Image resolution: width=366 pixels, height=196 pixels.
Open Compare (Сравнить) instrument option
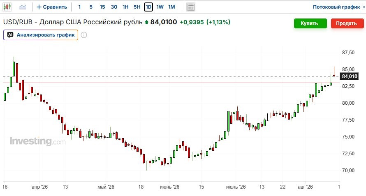coord(52,7)
